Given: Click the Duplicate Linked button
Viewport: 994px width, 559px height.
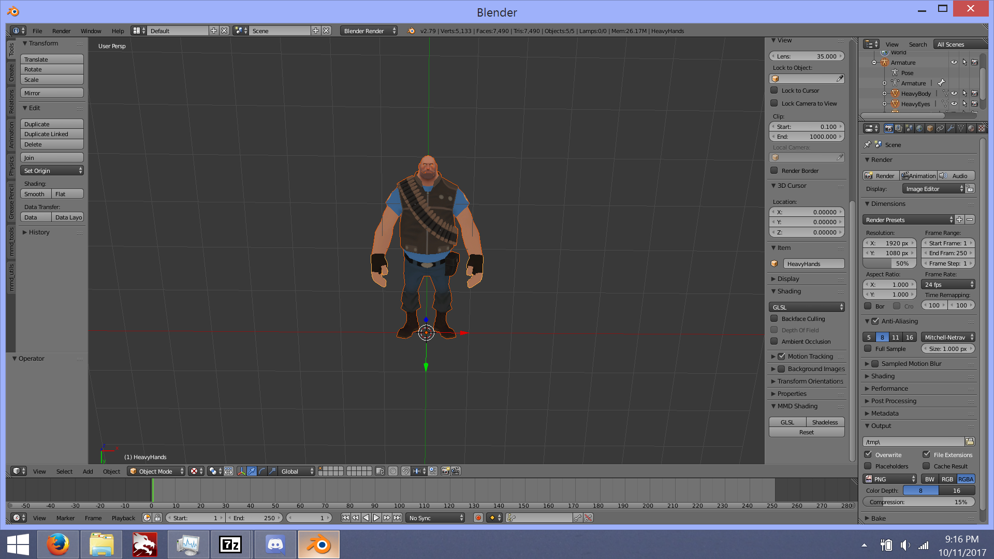Looking at the screenshot, I should tap(52, 134).
